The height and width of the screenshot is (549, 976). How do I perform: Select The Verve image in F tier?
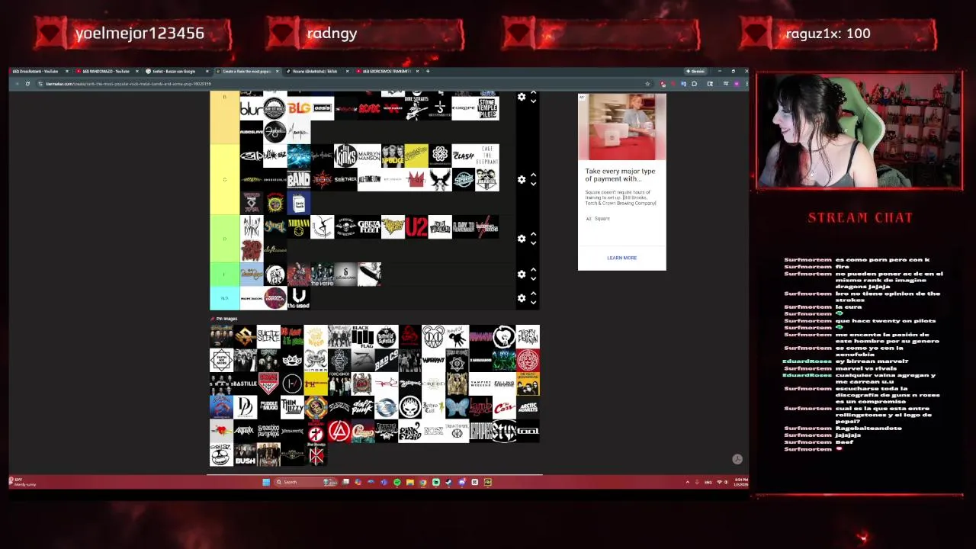pos(323,274)
